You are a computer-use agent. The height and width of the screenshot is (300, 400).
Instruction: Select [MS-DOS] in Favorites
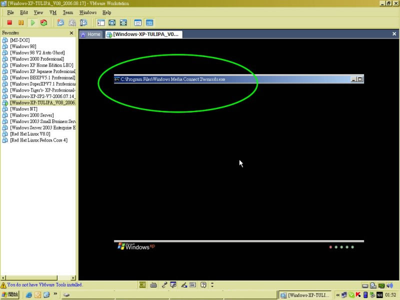pyautogui.click(x=20, y=40)
